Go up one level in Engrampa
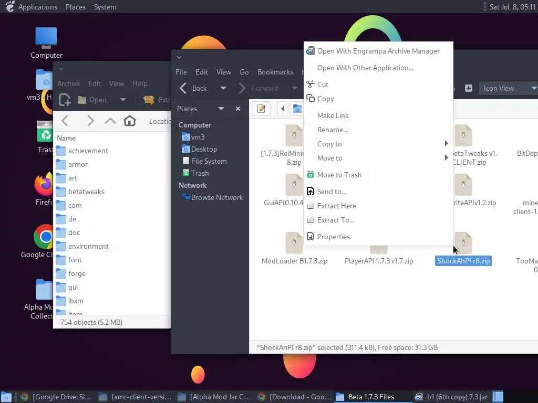This screenshot has width=538, height=403. tap(110, 121)
